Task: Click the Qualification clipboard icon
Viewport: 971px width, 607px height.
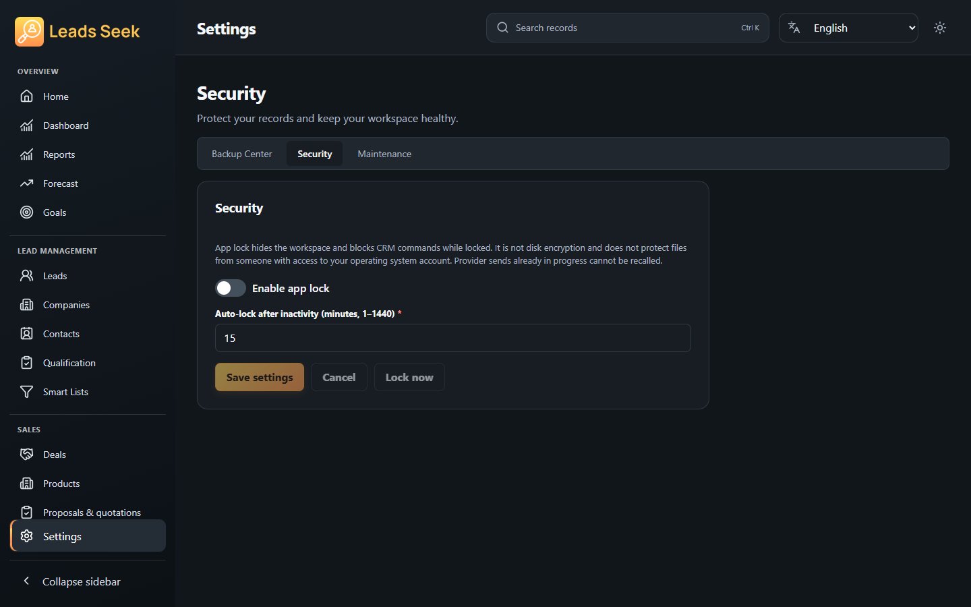Action: click(x=26, y=363)
